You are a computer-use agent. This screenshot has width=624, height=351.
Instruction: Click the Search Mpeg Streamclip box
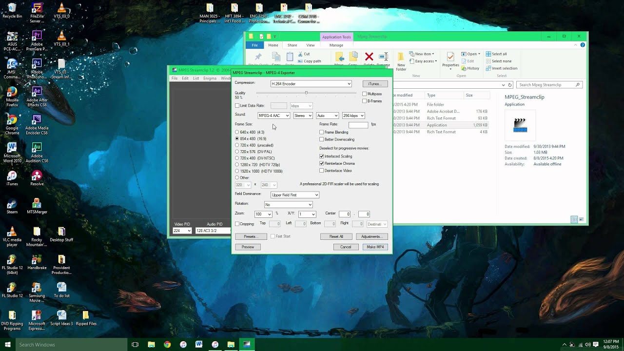click(x=548, y=85)
